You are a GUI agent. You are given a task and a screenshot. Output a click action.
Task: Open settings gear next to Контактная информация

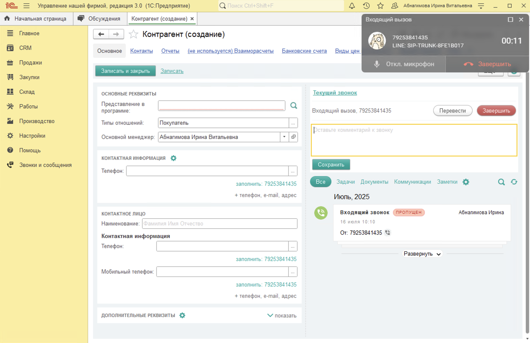[173, 158]
